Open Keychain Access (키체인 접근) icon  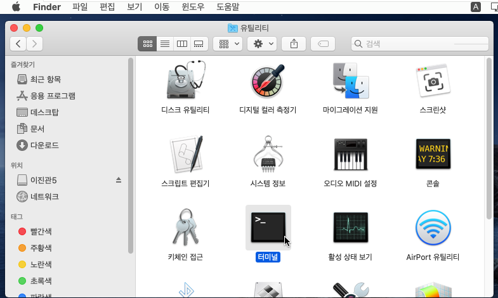pos(185,228)
